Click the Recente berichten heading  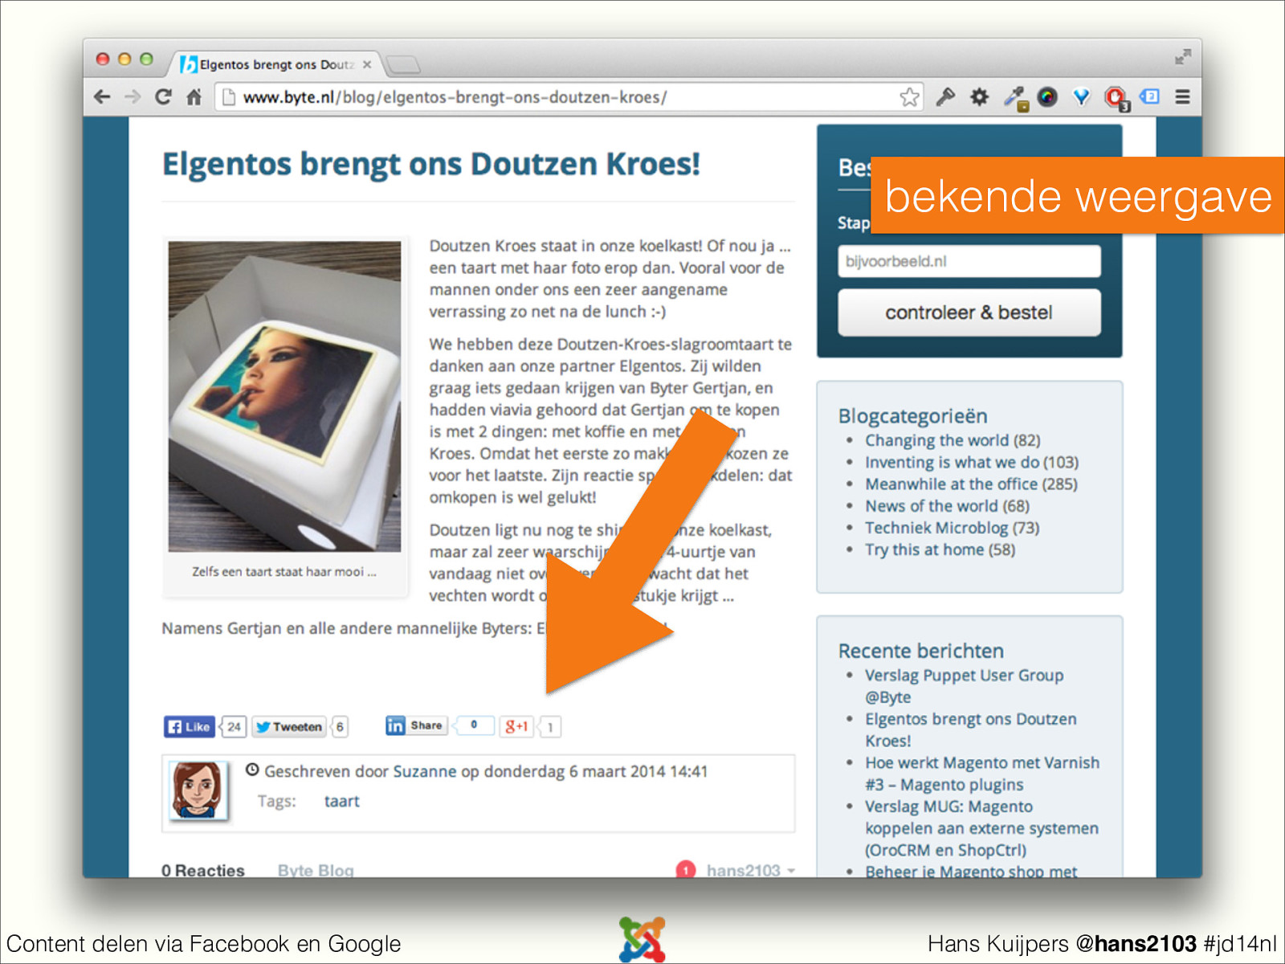click(920, 651)
